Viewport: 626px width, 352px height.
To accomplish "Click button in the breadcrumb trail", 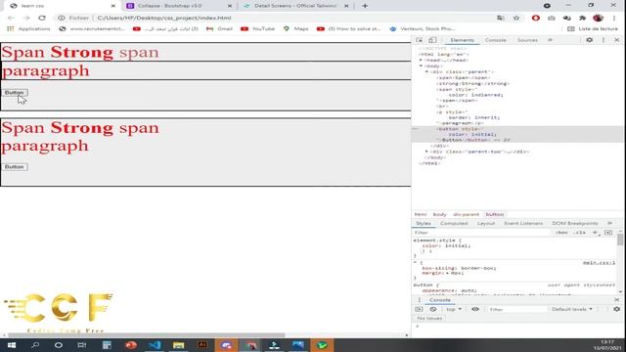I will coord(495,214).
